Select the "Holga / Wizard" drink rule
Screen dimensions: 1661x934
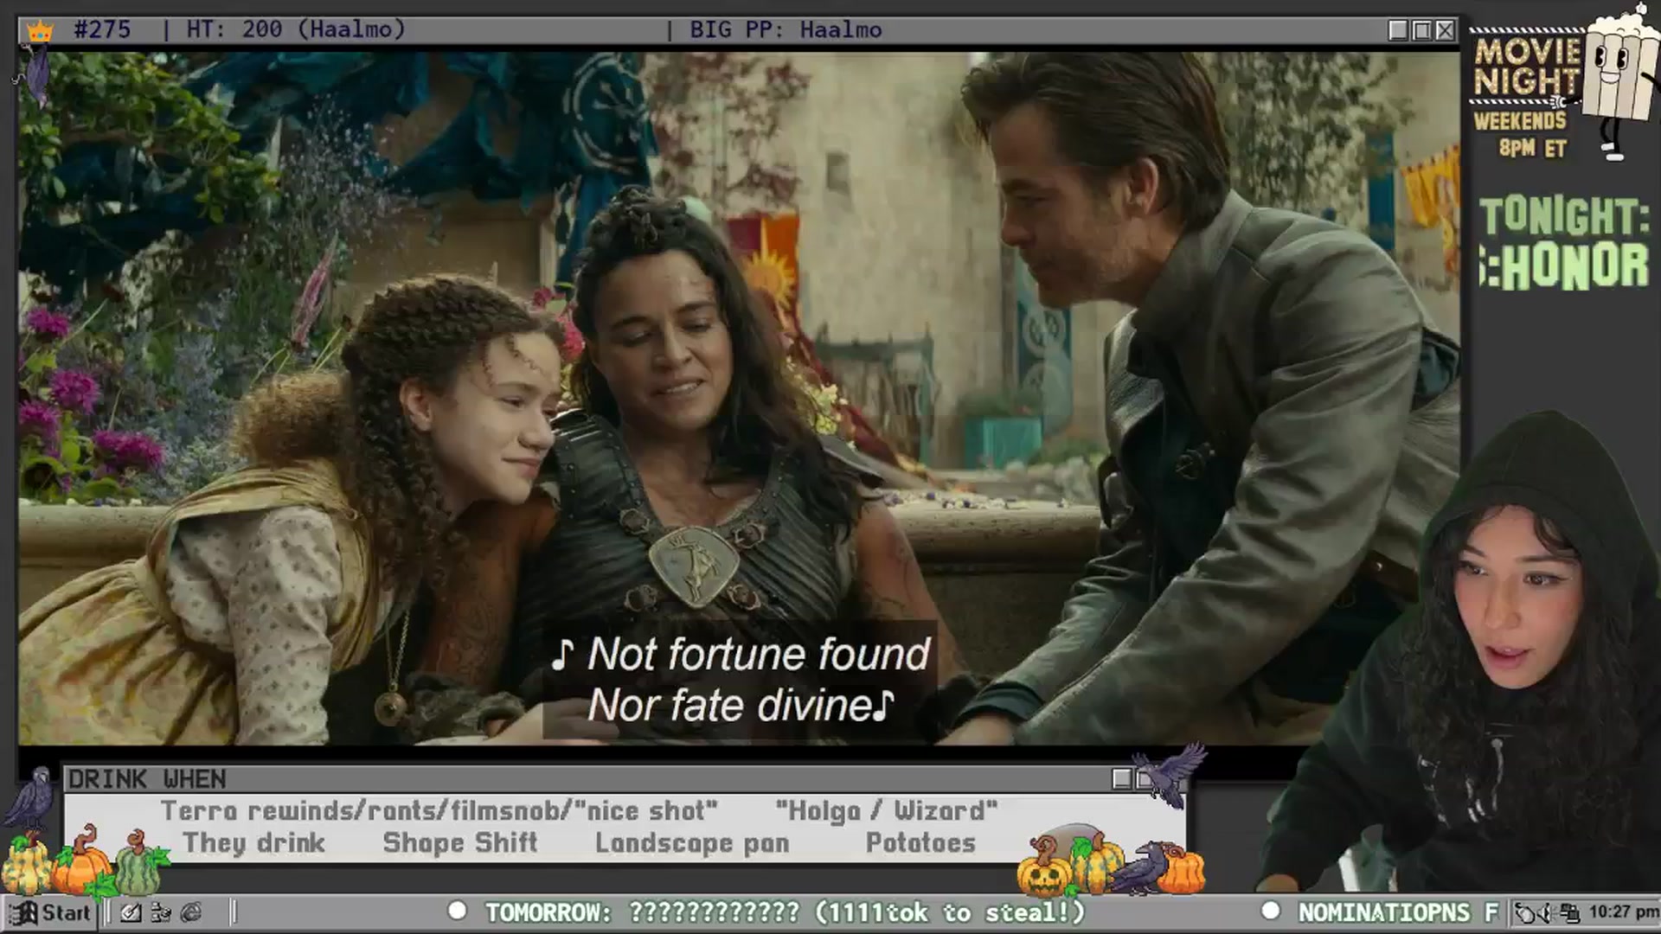[886, 811]
